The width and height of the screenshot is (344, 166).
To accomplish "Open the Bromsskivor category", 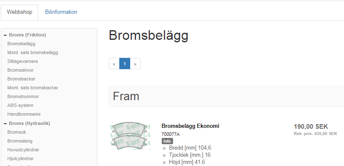I will 21,70.
